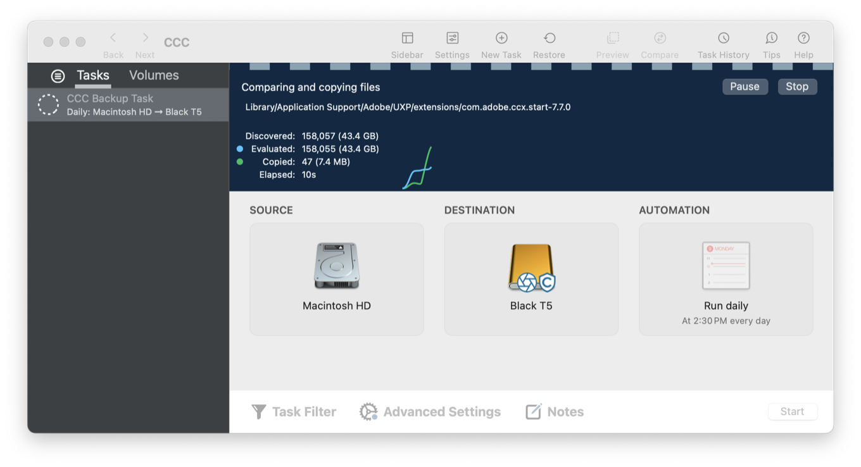Click the hamburger menu beside Tasks
This screenshot has width=861, height=467.
pos(58,75)
